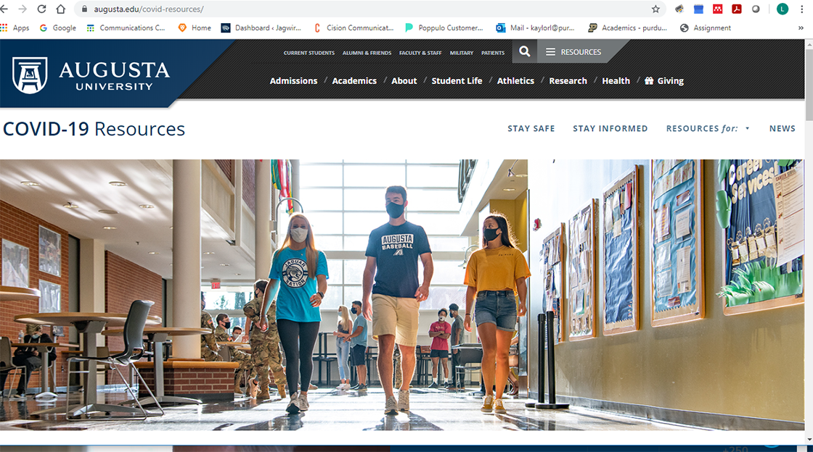Click the address bar URL field
813x452 pixels.
coord(363,9)
